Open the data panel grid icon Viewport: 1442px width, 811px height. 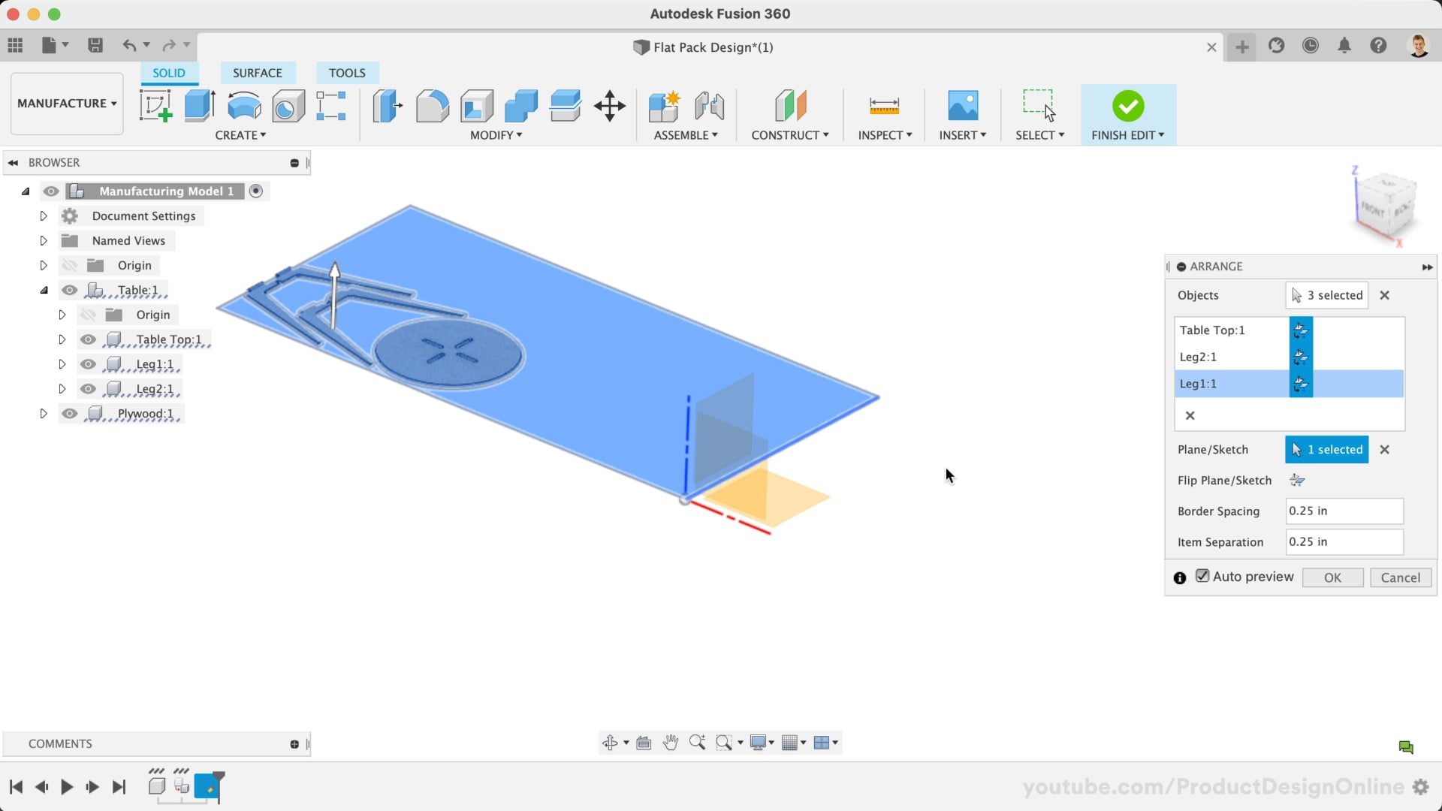point(15,46)
